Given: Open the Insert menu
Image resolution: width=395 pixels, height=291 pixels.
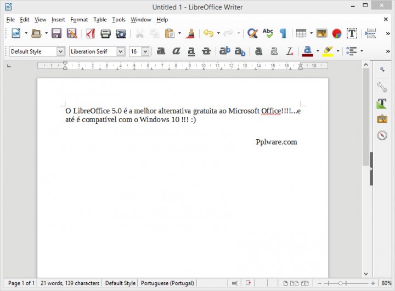Looking at the screenshot, I should 58,20.
